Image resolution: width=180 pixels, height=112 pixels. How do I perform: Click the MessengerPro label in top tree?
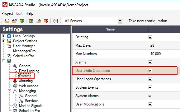(x=24, y=51)
